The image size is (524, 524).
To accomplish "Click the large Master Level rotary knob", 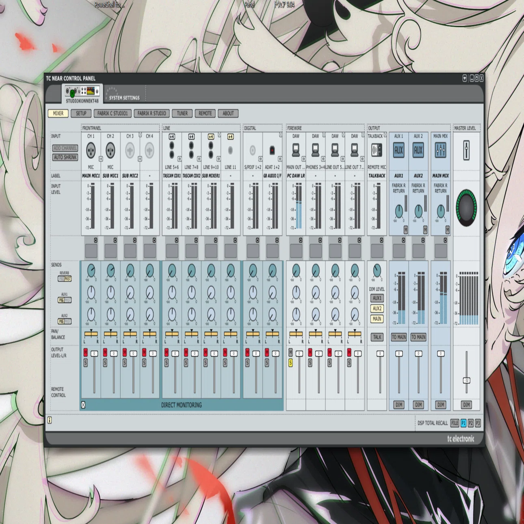I will coord(467,208).
